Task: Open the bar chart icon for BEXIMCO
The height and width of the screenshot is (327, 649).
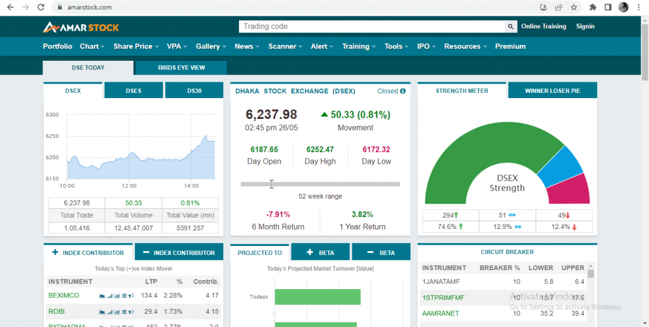Action: pyautogui.click(x=117, y=295)
